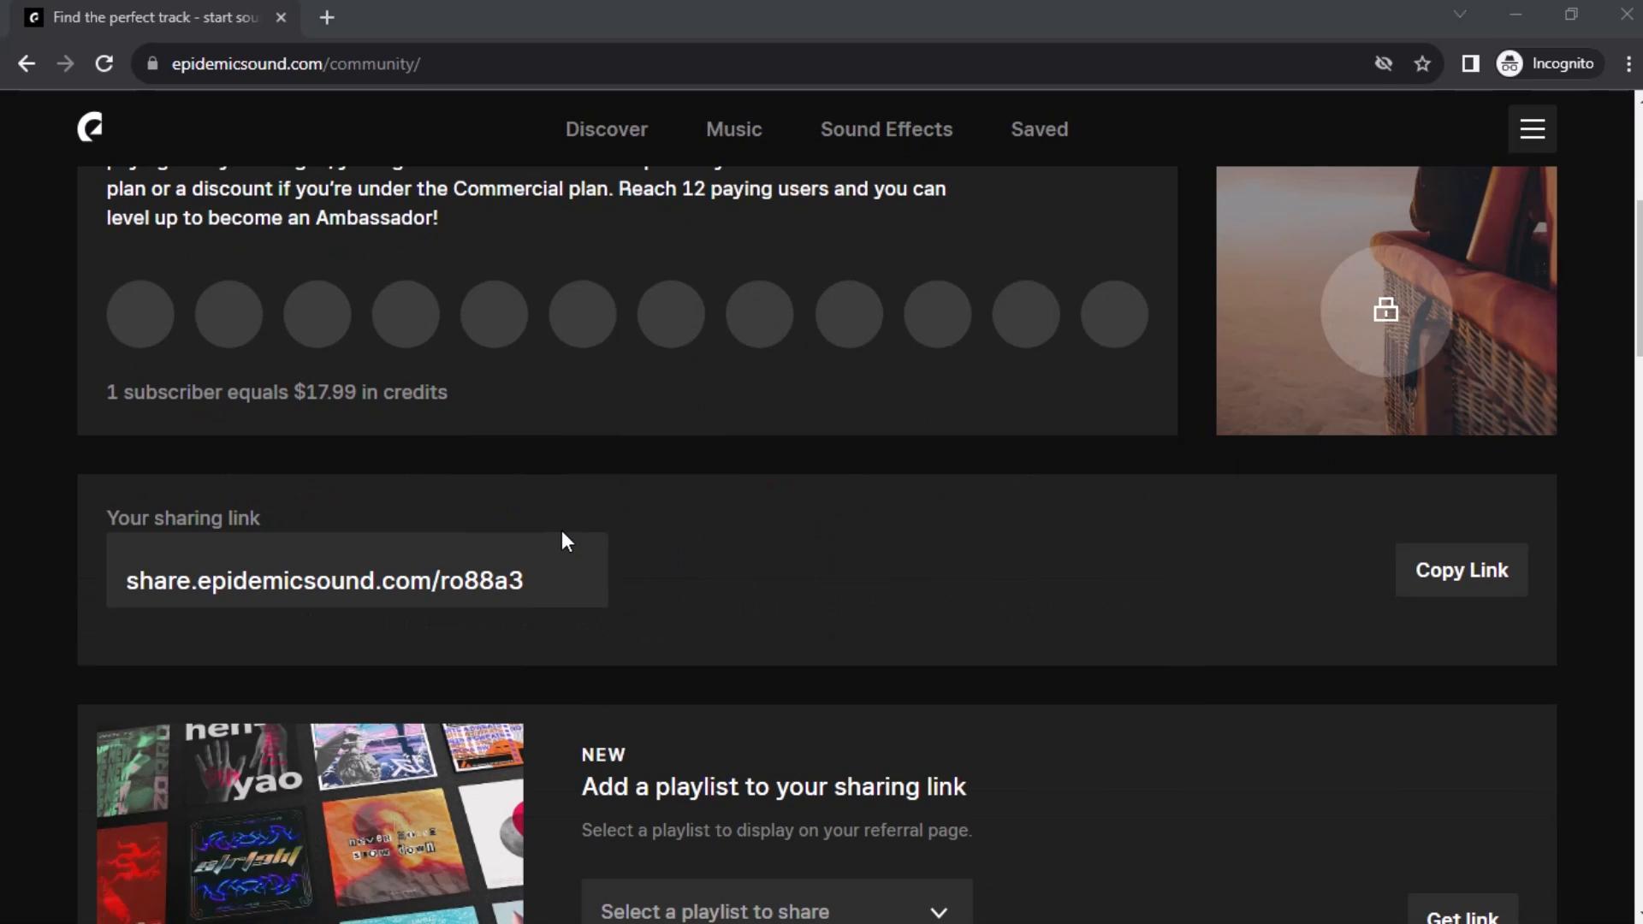Click the locked content icon on preview image

coord(1385,311)
